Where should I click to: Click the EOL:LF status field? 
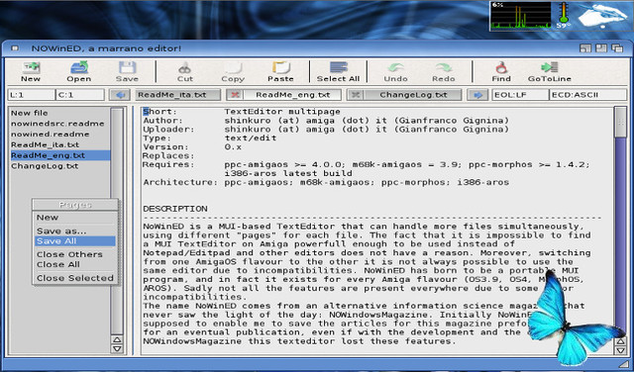520,95
